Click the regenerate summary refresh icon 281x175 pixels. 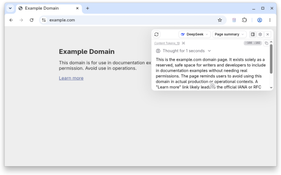[156, 34]
